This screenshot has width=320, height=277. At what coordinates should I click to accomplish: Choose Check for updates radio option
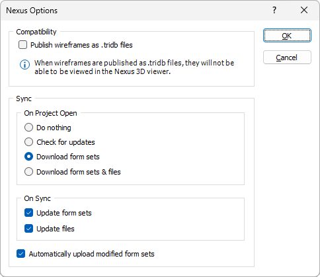point(28,142)
